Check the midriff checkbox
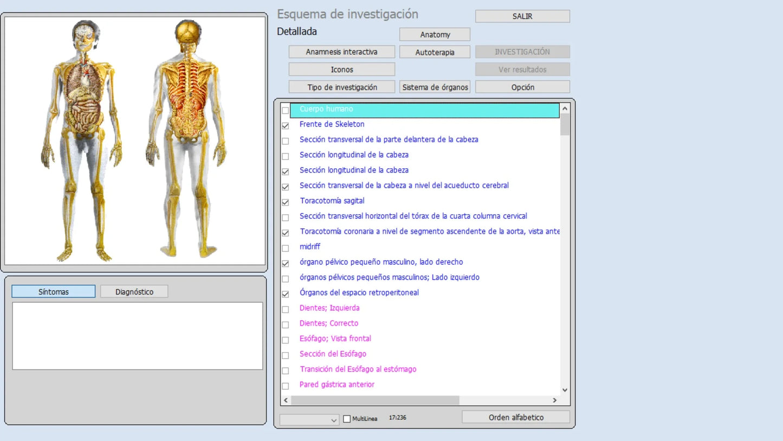This screenshot has width=783, height=441. pyautogui.click(x=286, y=248)
